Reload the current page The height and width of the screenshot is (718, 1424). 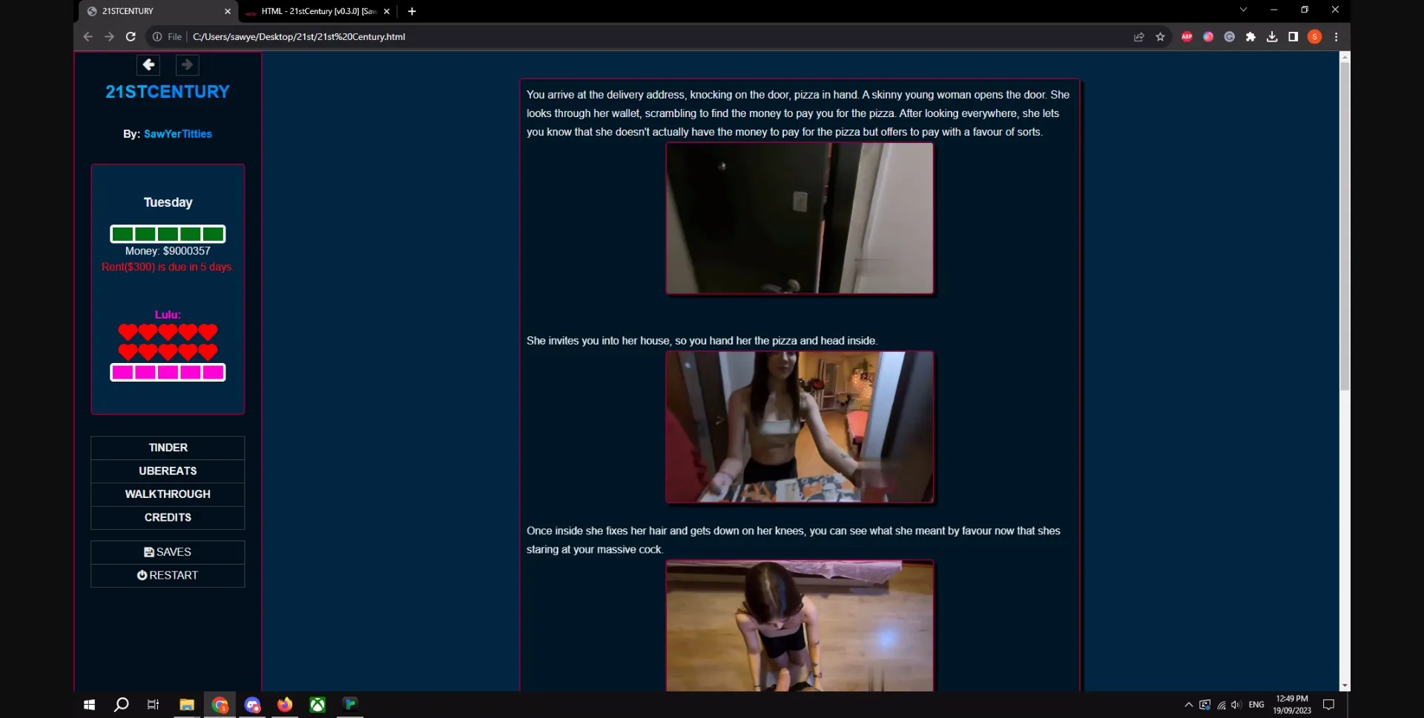coord(130,36)
